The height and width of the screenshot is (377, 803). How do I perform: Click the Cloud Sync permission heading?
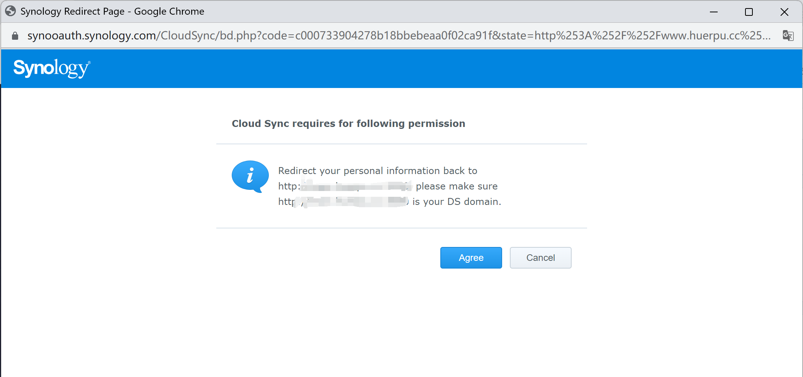tap(348, 123)
